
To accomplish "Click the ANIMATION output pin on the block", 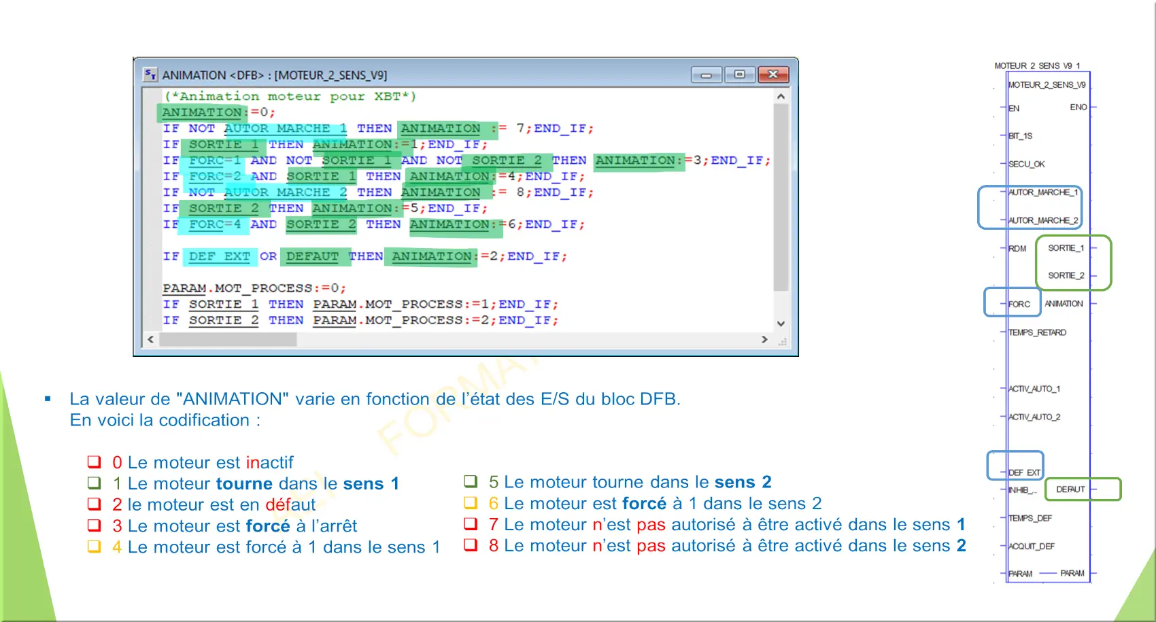I will click(1064, 304).
